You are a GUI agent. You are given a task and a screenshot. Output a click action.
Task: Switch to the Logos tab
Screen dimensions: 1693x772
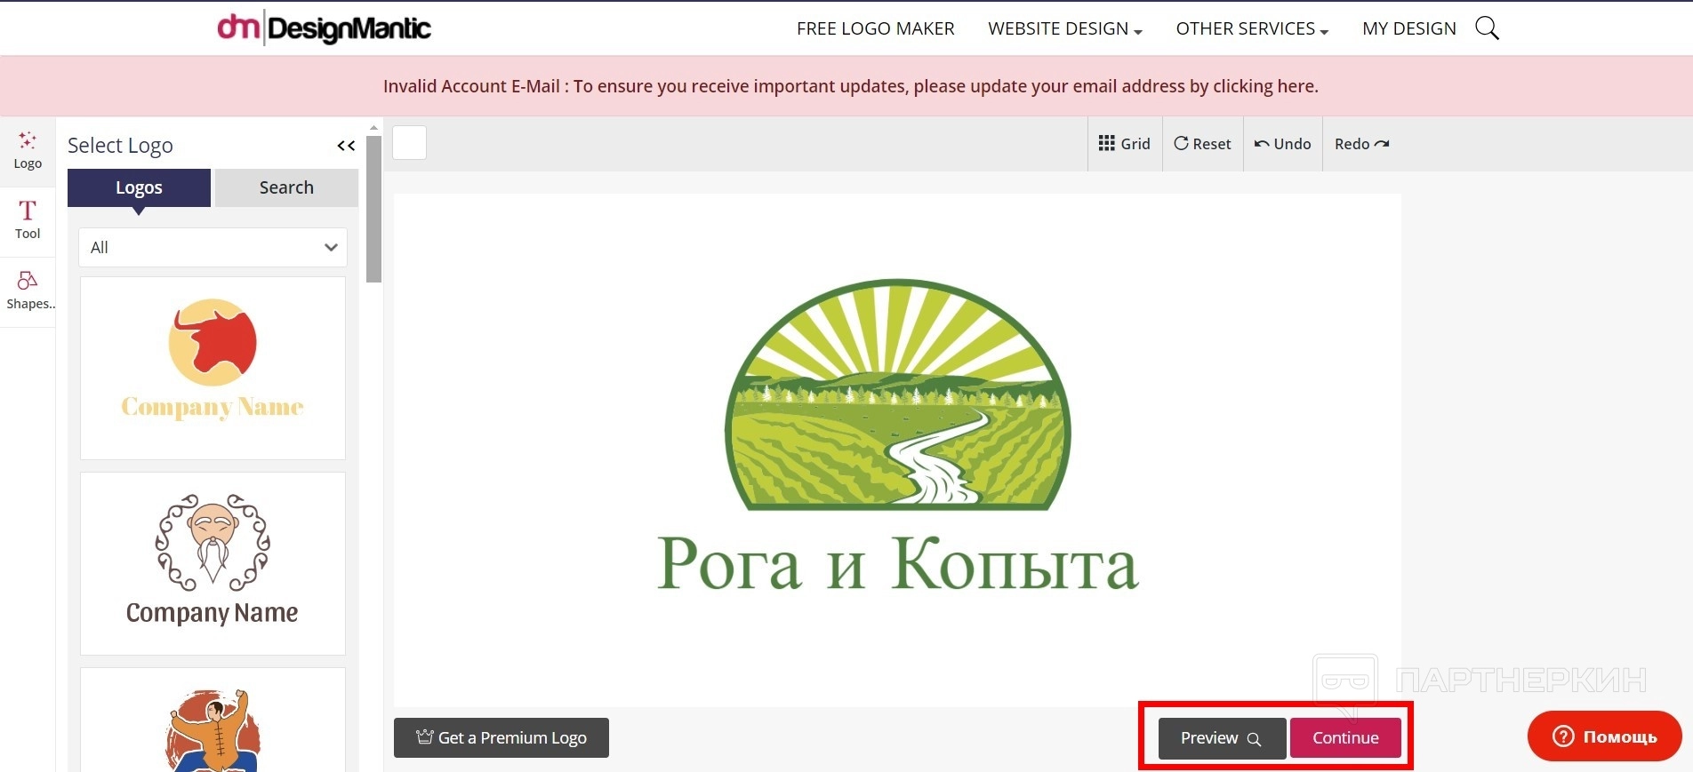tap(139, 187)
